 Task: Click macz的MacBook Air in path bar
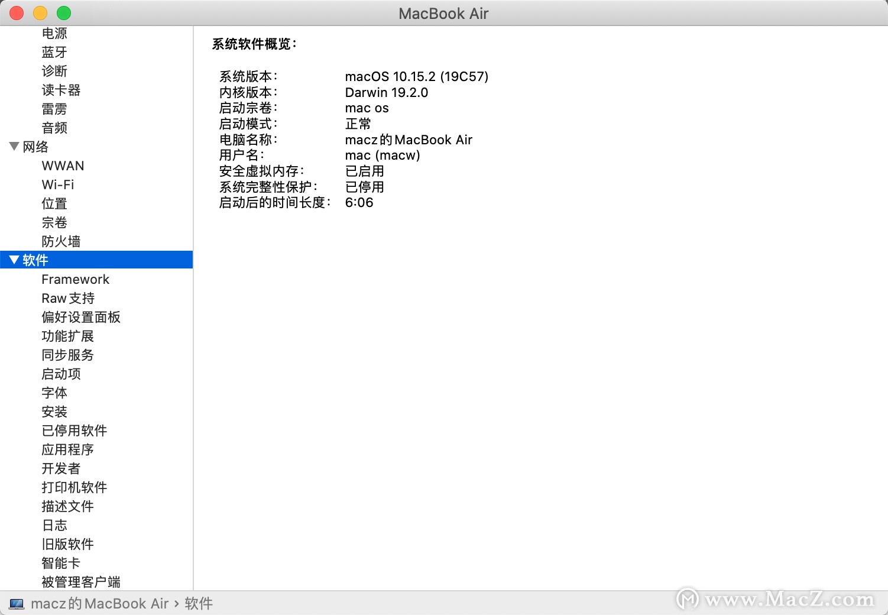(99, 604)
